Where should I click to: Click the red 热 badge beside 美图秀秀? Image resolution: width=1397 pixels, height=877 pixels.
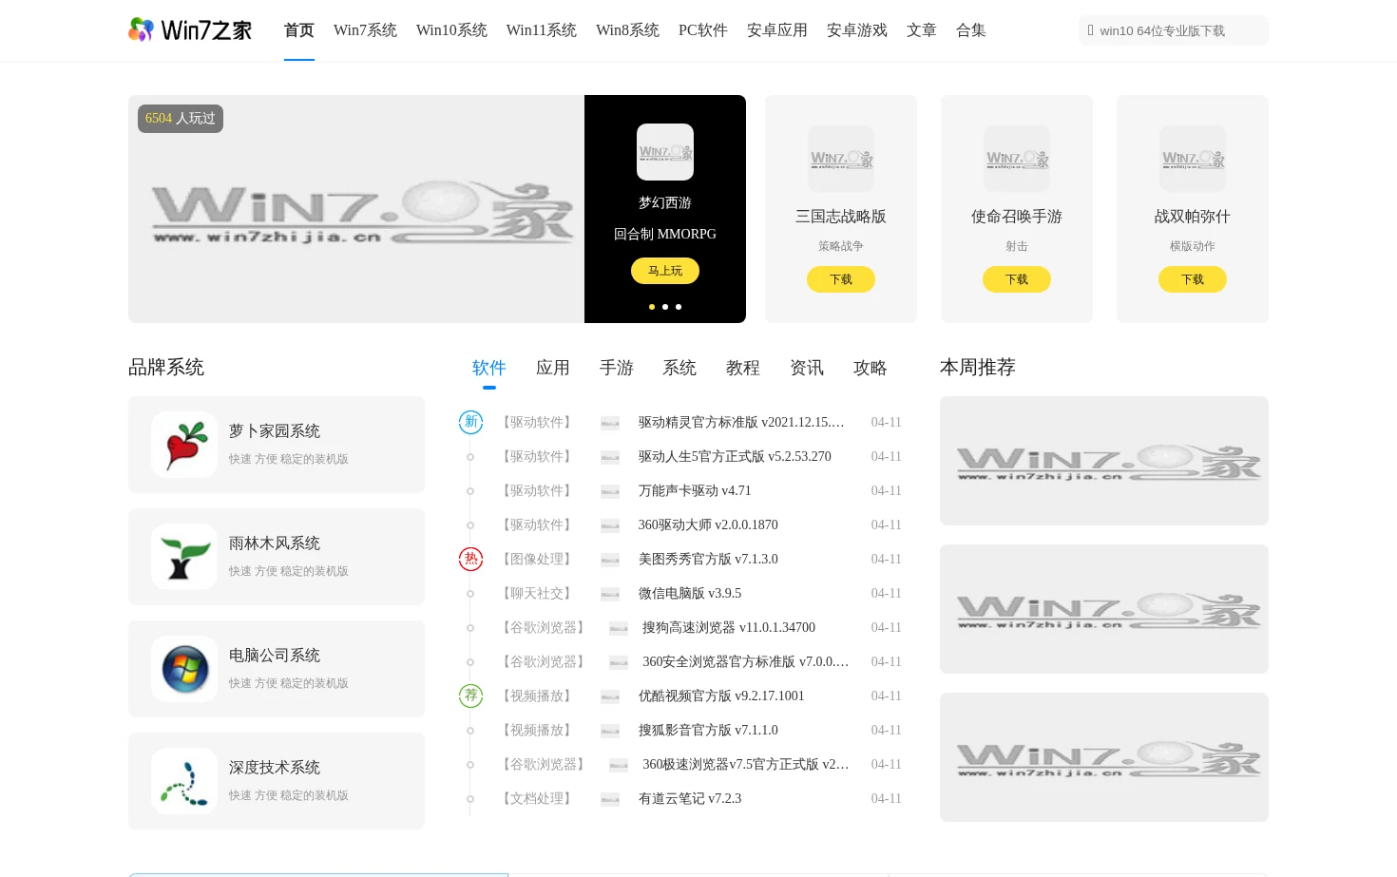(470, 559)
